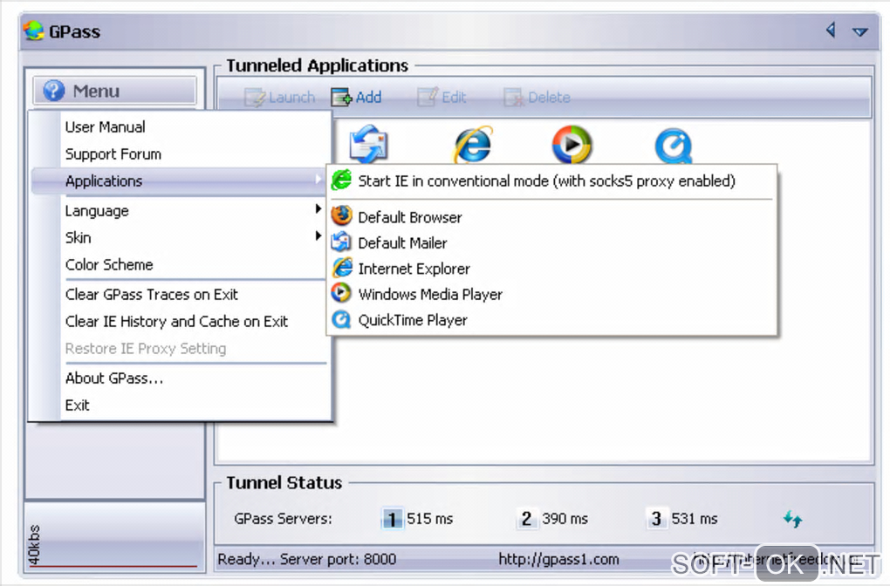Click Add in Tunneled Applications toolbar
The image size is (890, 586).
pos(357,98)
